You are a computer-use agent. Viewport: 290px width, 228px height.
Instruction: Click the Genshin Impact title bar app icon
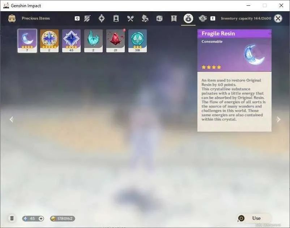tap(6, 6)
